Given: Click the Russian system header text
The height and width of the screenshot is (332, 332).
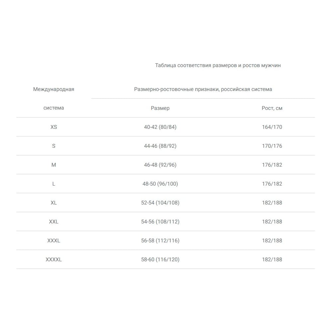Looking at the screenshot, I should [203, 89].
